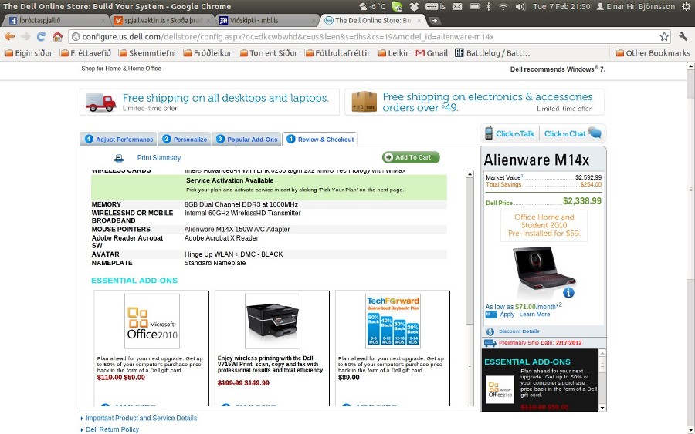Open the Fótboltafréttir bookmarks folder
This screenshot has width=695, height=434.
coord(340,53)
